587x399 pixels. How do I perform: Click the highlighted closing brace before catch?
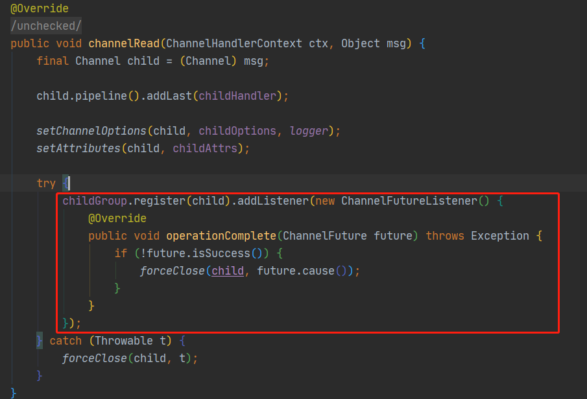click(40, 341)
